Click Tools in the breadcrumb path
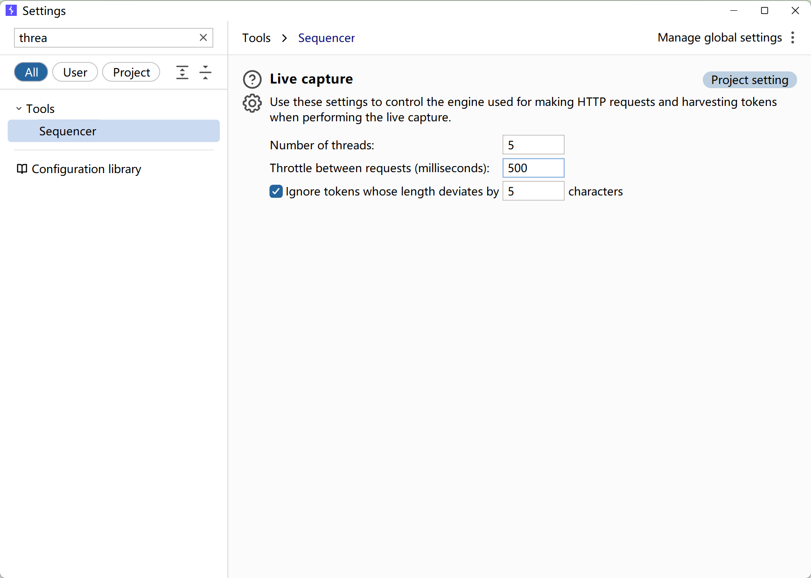811x578 pixels. click(x=256, y=38)
